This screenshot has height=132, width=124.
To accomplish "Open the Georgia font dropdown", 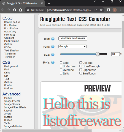I will (x=72, y=46).
